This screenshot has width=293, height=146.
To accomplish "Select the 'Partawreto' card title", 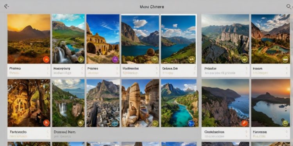I will [18, 132].
